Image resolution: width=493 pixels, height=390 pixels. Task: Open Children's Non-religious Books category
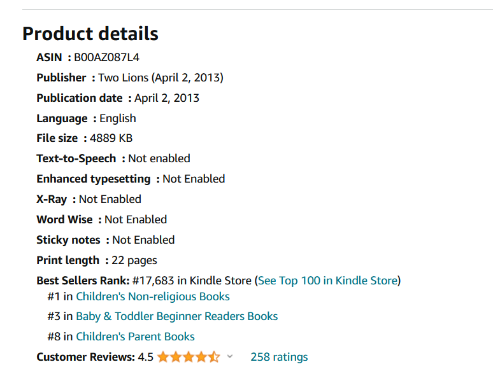(x=153, y=296)
